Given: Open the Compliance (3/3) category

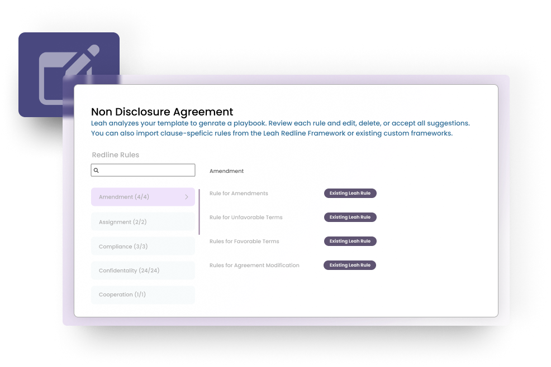Looking at the screenshot, I should (143, 247).
